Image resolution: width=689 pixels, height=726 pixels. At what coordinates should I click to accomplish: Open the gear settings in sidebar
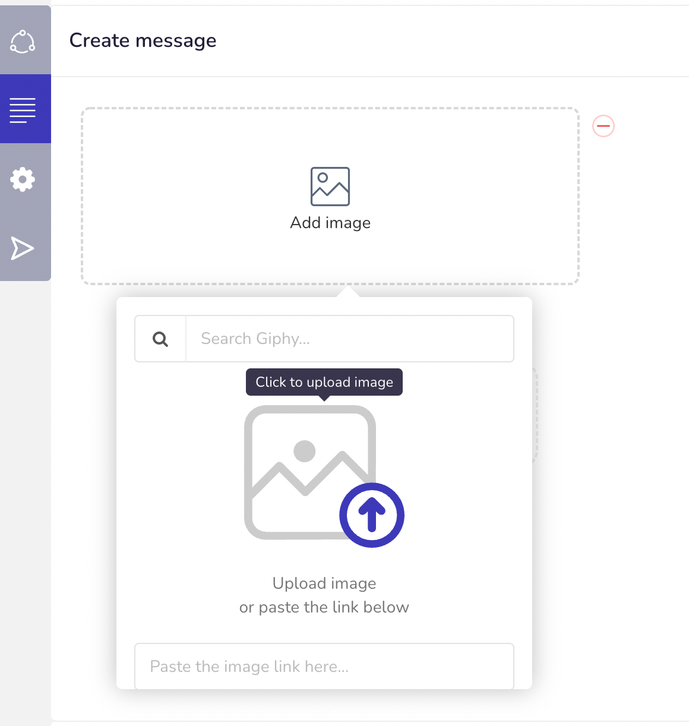(x=23, y=179)
